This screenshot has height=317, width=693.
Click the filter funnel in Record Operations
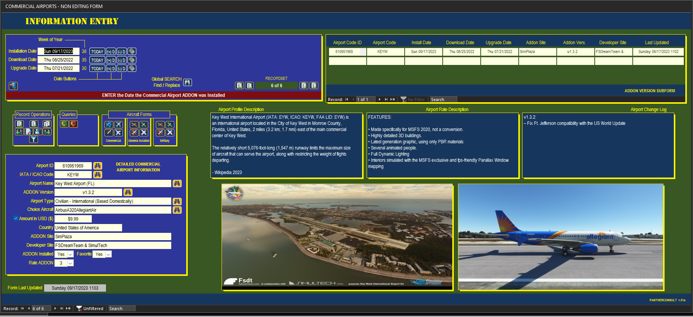pyautogui.click(x=34, y=139)
